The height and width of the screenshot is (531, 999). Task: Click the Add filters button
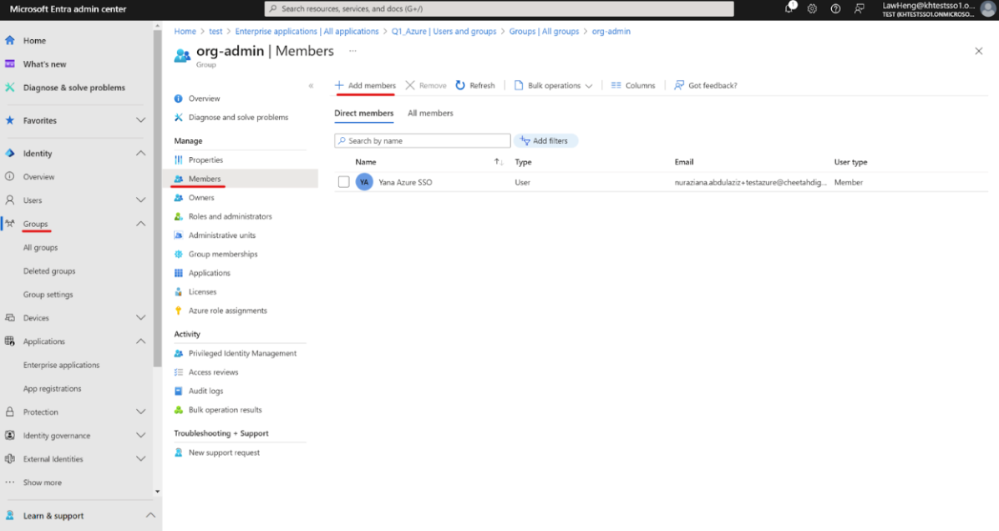pos(545,141)
